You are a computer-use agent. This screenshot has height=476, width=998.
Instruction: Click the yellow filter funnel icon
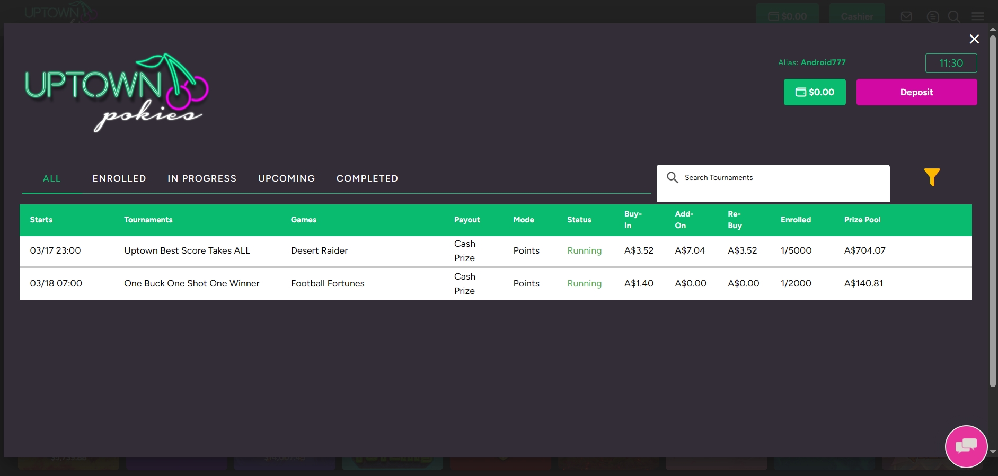(x=931, y=177)
